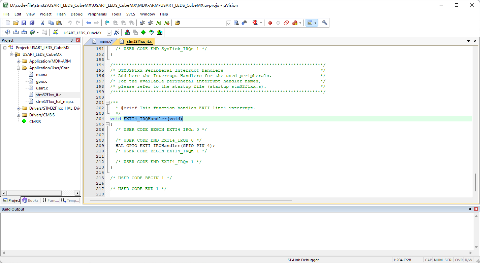Image resolution: width=480 pixels, height=263 pixels.
Task: Click the Comment selection icon
Action: click(159, 23)
